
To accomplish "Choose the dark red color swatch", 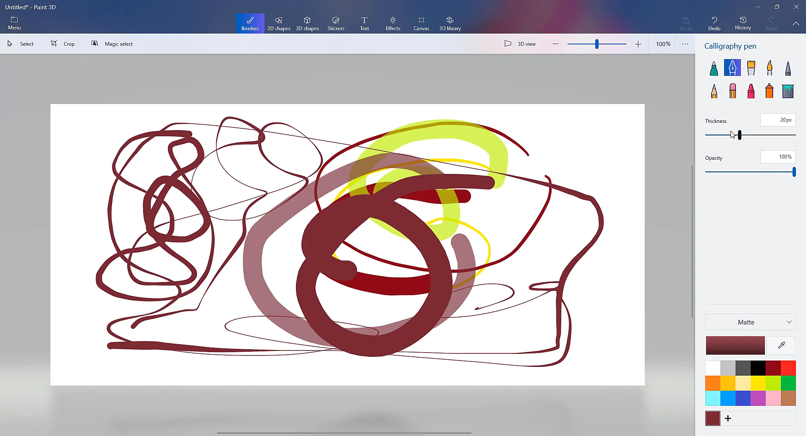I will coord(773,368).
